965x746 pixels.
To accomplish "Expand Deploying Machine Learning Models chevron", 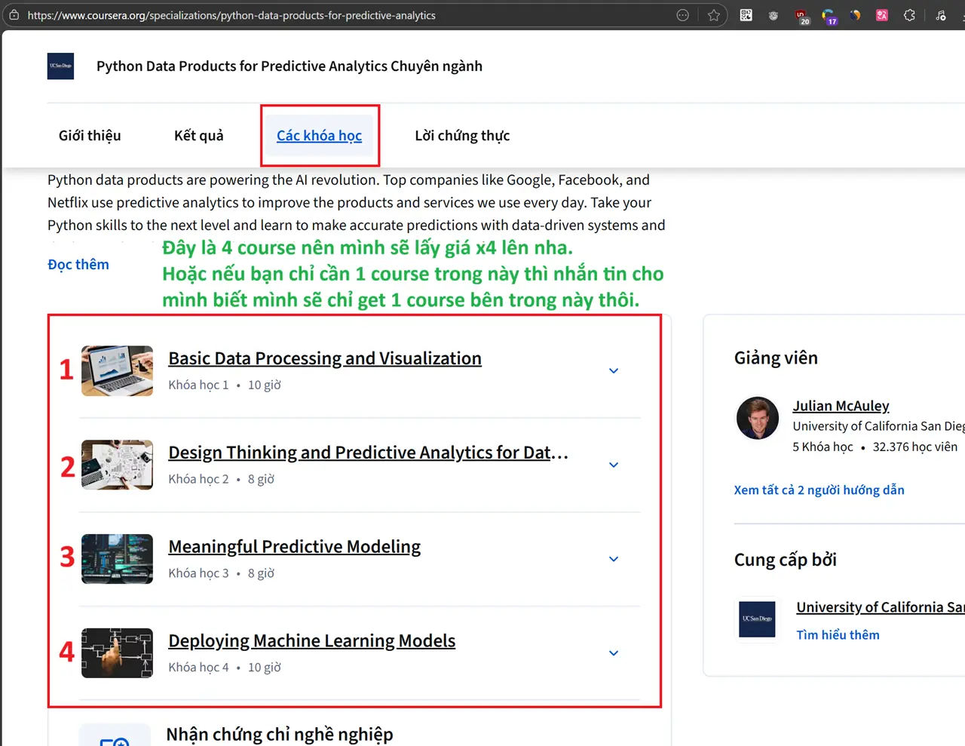I will click(614, 653).
